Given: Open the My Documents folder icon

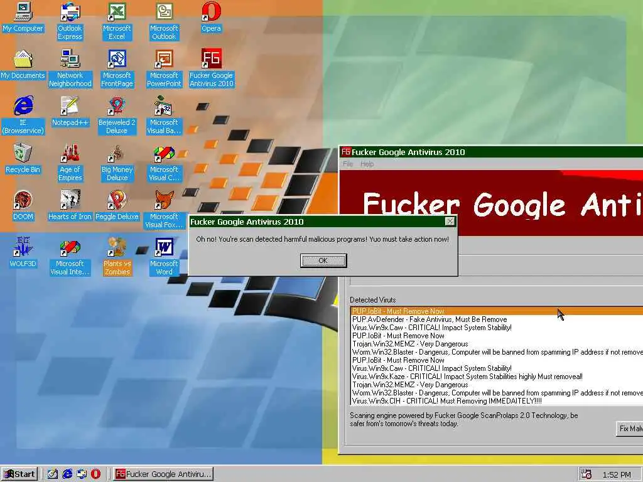Looking at the screenshot, I should click(23, 65).
